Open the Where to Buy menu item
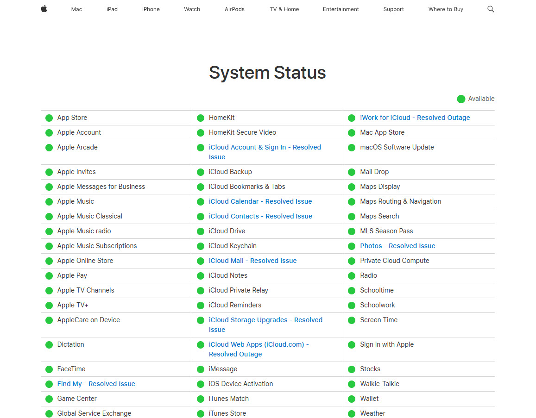This screenshot has width=536, height=418. tap(446, 9)
